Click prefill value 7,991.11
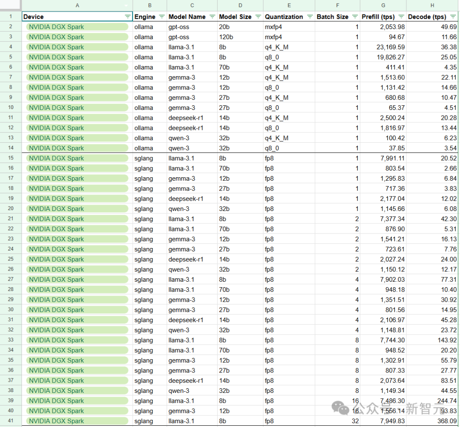 click(x=383, y=158)
